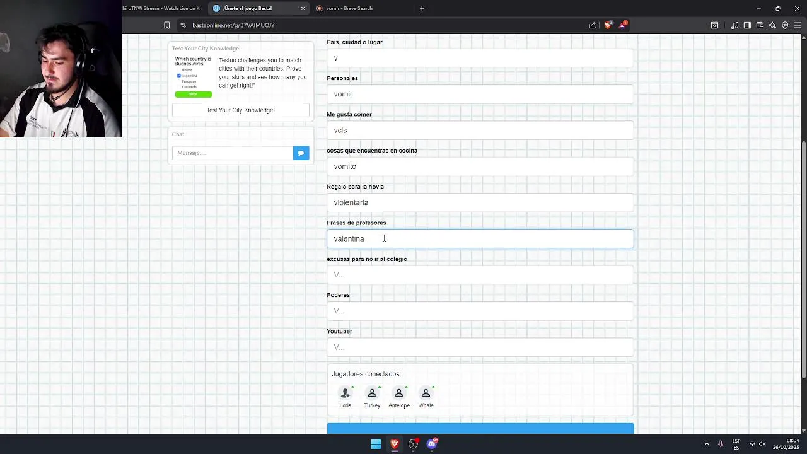Image resolution: width=807 pixels, height=454 pixels.
Task: Click the 'Frases de profesores' input field
Action: 480,238
